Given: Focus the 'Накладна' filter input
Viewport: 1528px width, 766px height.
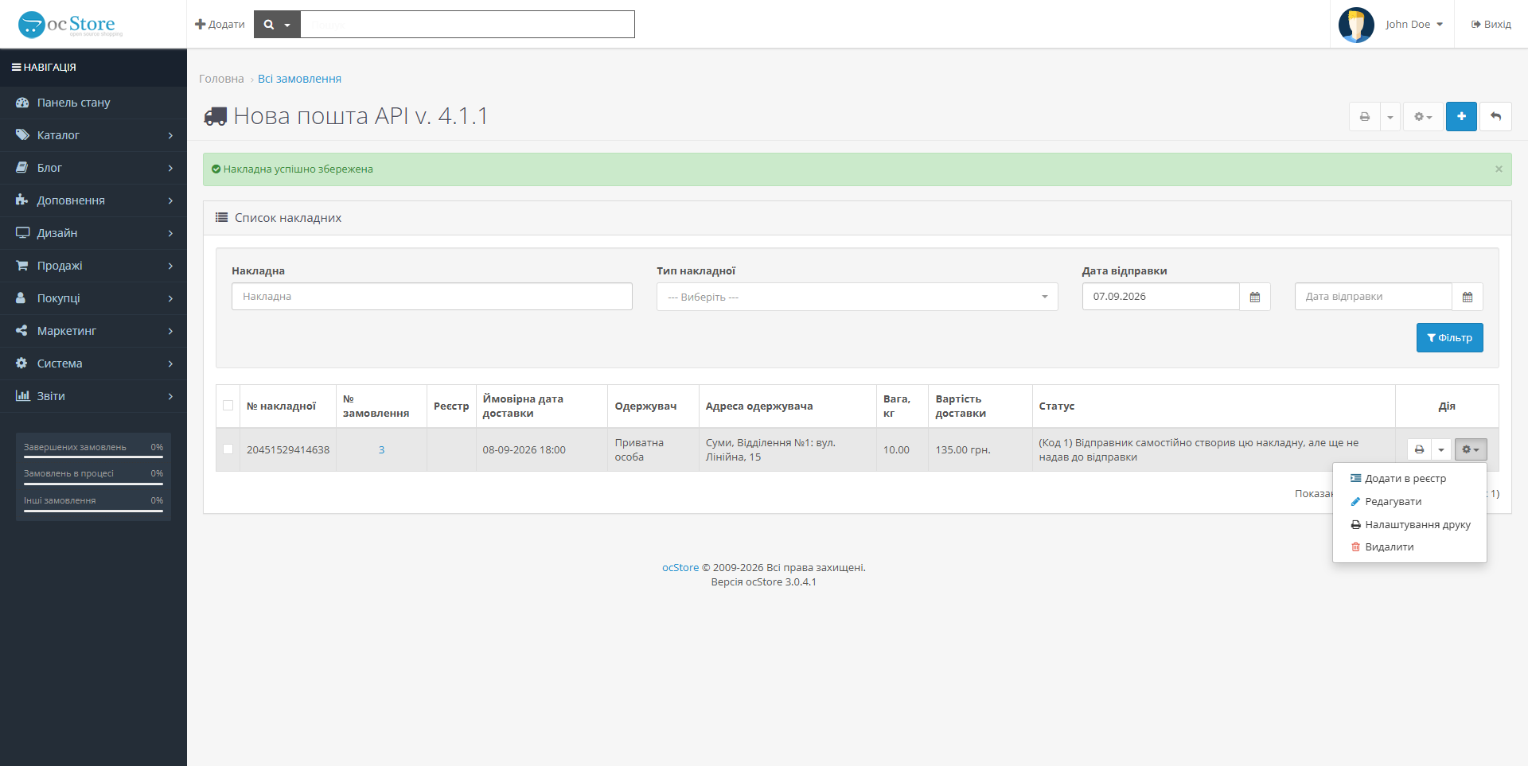Looking at the screenshot, I should click(x=432, y=297).
